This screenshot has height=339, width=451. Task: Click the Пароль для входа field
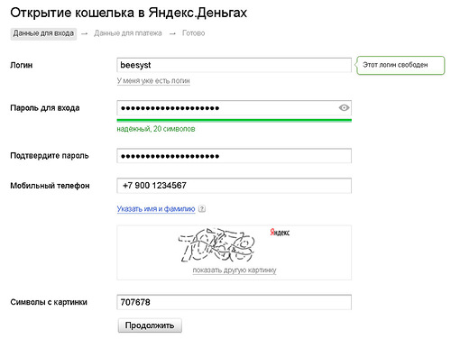click(x=234, y=108)
